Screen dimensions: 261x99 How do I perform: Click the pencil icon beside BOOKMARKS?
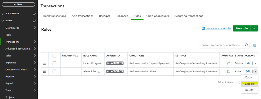pyautogui.click(x=34, y=14)
